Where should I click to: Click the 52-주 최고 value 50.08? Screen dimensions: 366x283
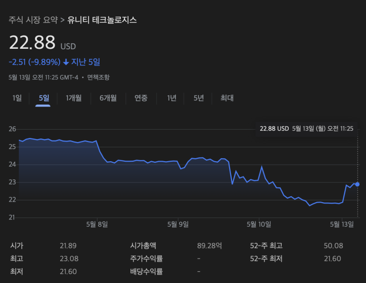(x=333, y=246)
